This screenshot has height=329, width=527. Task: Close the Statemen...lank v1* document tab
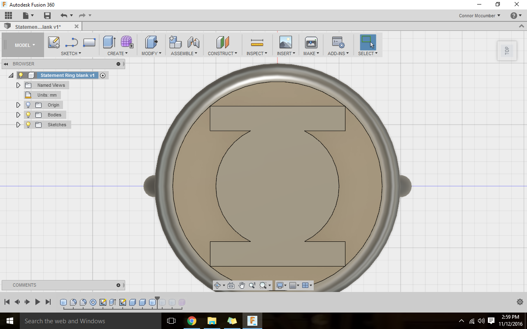point(77,26)
